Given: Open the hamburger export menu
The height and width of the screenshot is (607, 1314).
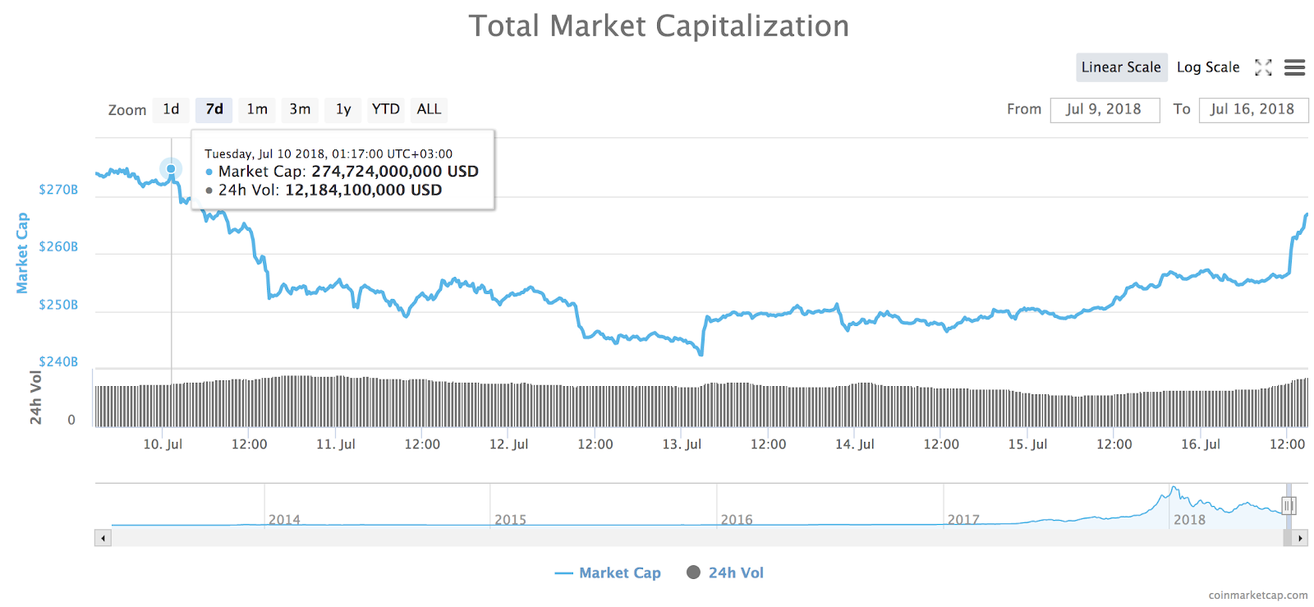Looking at the screenshot, I should coord(1294,67).
